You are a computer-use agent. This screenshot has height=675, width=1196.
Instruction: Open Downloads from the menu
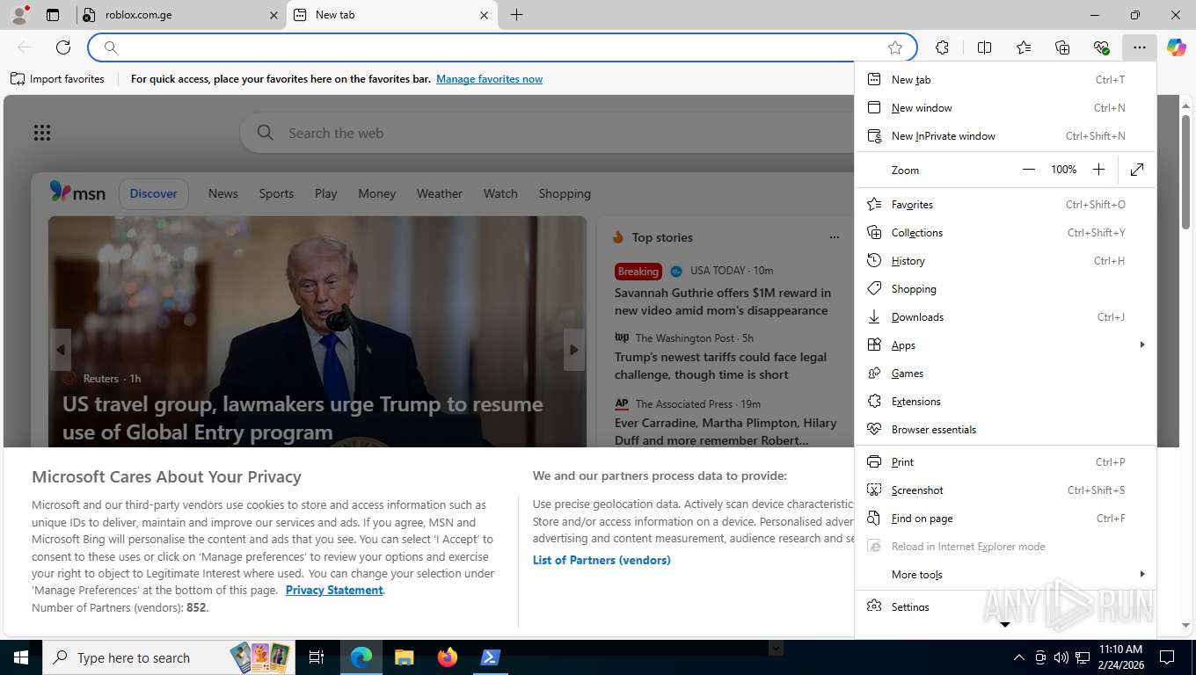1005,316
